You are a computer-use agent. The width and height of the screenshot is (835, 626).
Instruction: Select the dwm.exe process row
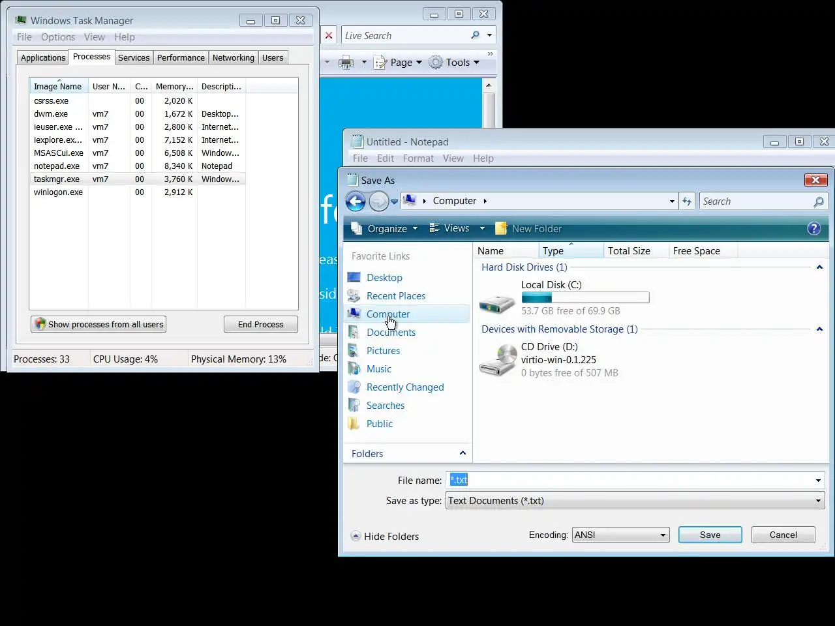pos(138,114)
